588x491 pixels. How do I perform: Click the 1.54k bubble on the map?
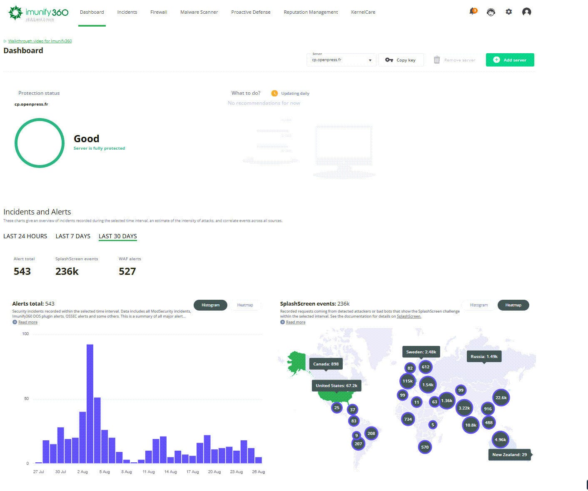[428, 385]
